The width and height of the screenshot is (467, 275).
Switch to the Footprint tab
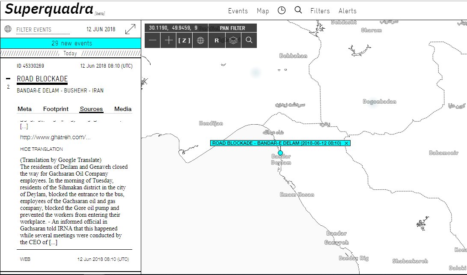pos(56,109)
